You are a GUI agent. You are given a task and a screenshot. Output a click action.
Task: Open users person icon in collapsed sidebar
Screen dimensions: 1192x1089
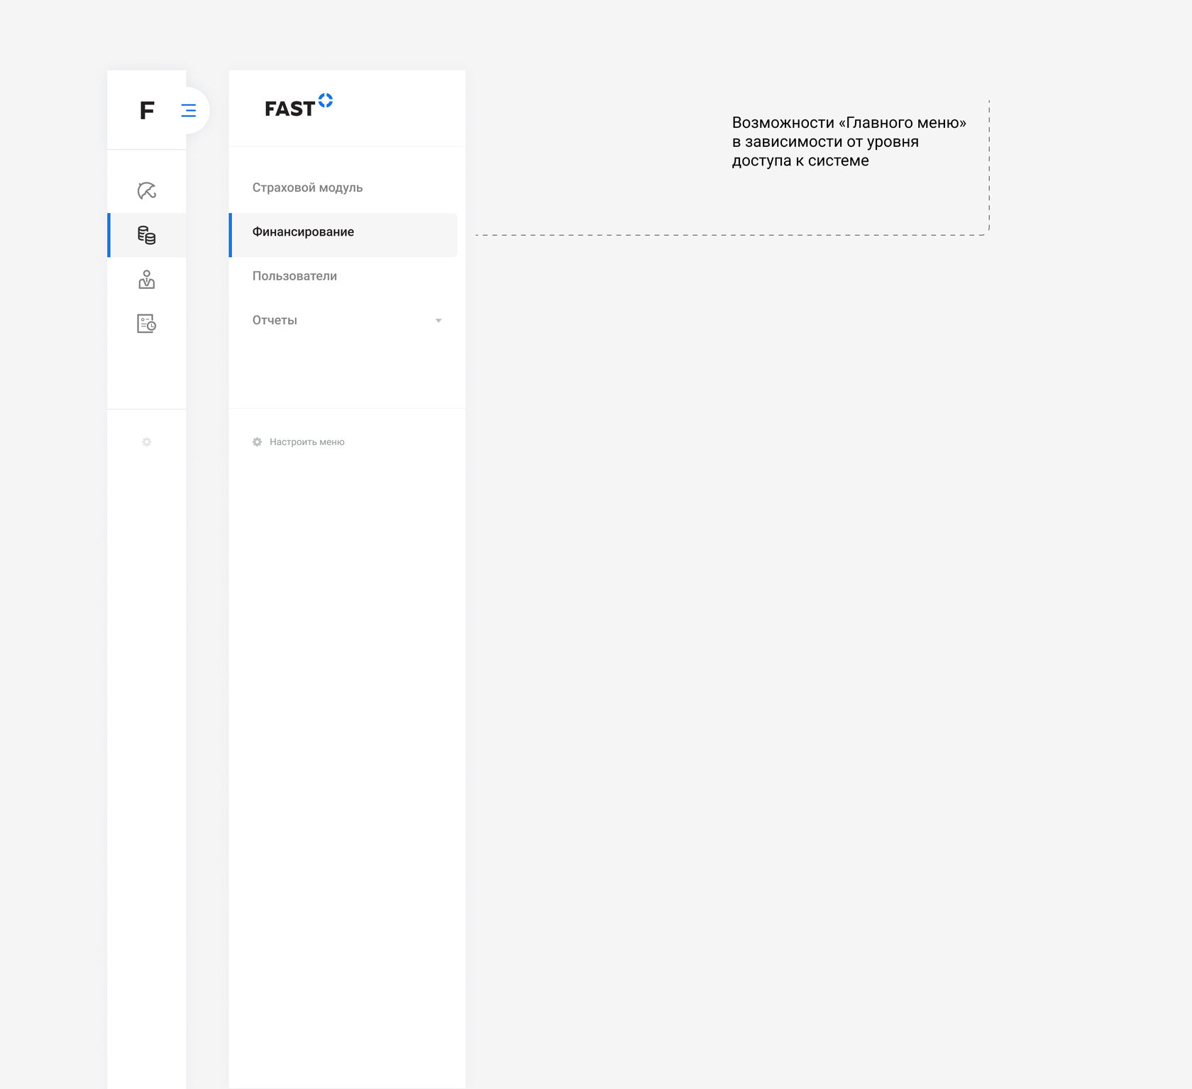147,280
